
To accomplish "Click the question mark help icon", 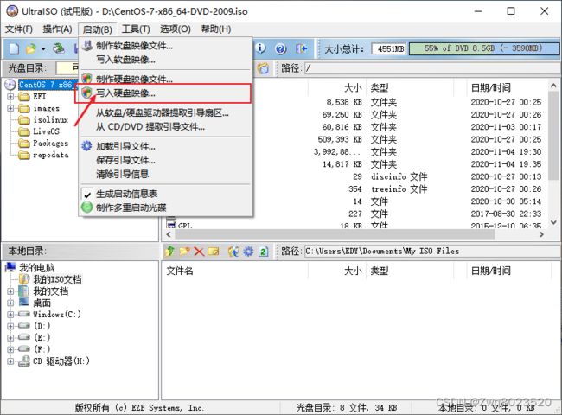I will (281, 48).
